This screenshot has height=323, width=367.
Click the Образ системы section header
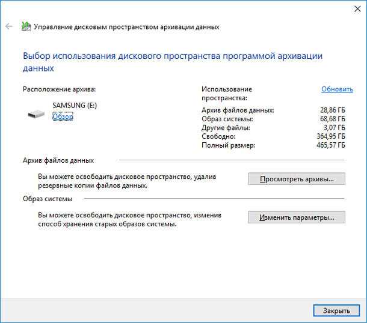point(48,199)
